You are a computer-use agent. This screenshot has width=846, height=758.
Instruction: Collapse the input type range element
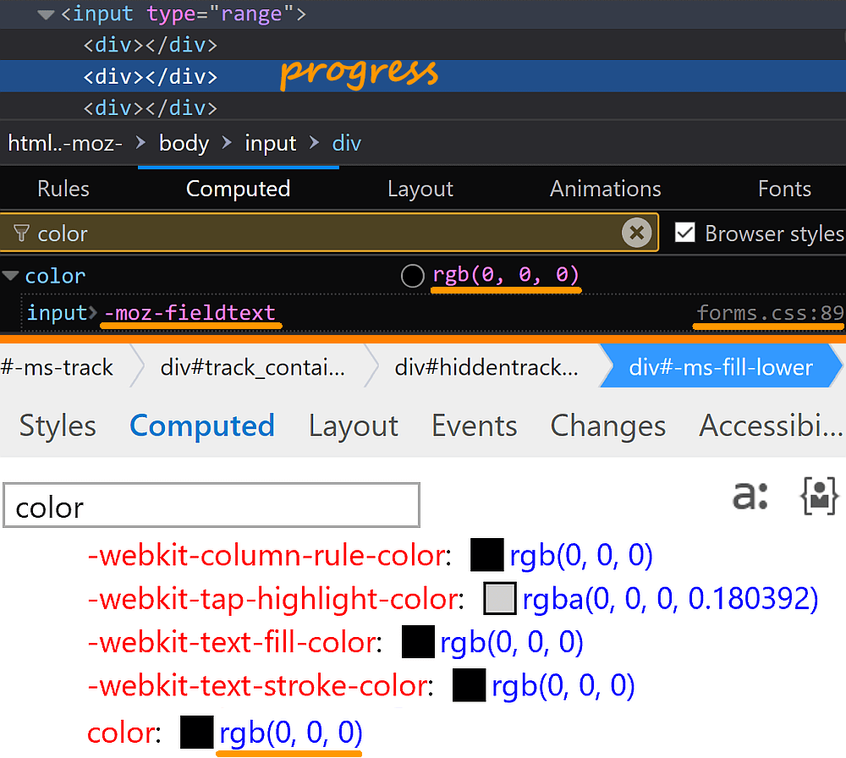click(47, 14)
